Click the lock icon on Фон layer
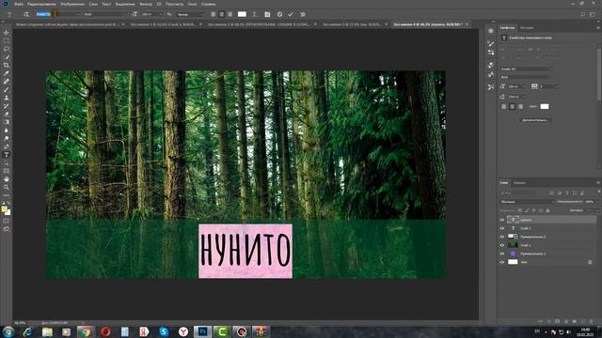The width and height of the screenshot is (602, 338). (590, 262)
